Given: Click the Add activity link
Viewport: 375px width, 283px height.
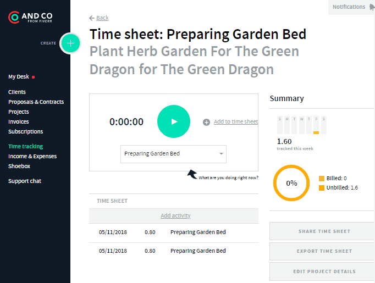Looking at the screenshot, I should 175,216.
